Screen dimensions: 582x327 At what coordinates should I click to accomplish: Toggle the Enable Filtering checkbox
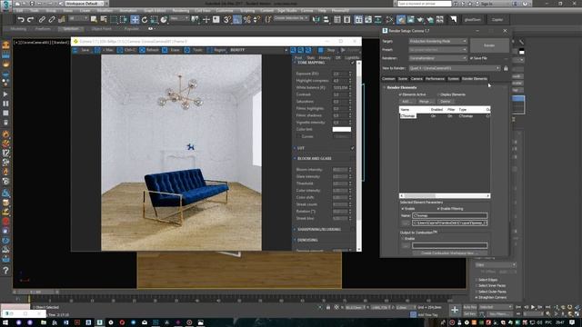click(x=438, y=209)
